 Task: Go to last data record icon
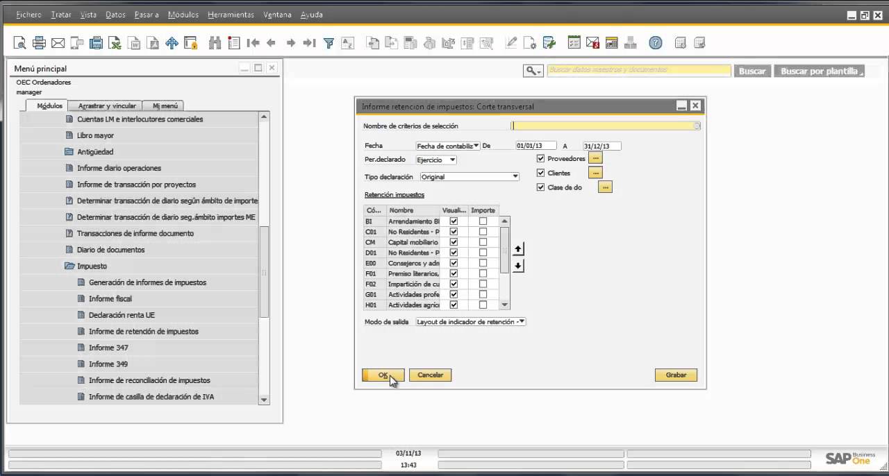tap(310, 43)
